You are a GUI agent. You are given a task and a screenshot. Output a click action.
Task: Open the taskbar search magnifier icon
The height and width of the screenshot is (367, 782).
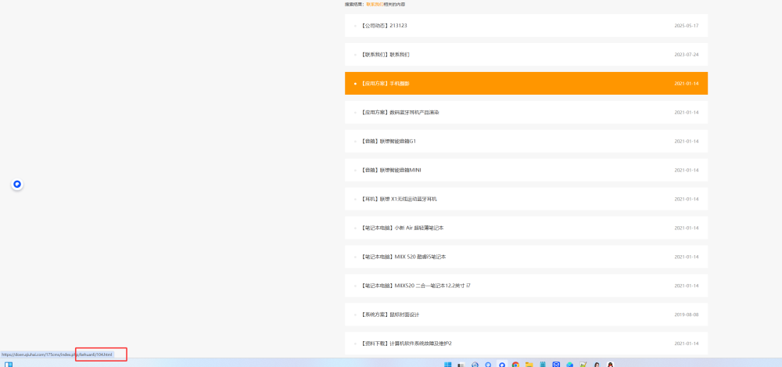(488, 365)
